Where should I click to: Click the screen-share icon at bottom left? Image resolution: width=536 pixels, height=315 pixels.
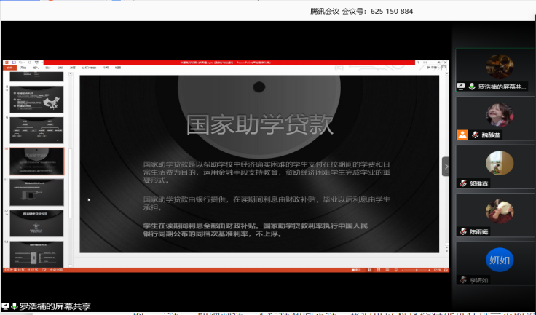6,306
